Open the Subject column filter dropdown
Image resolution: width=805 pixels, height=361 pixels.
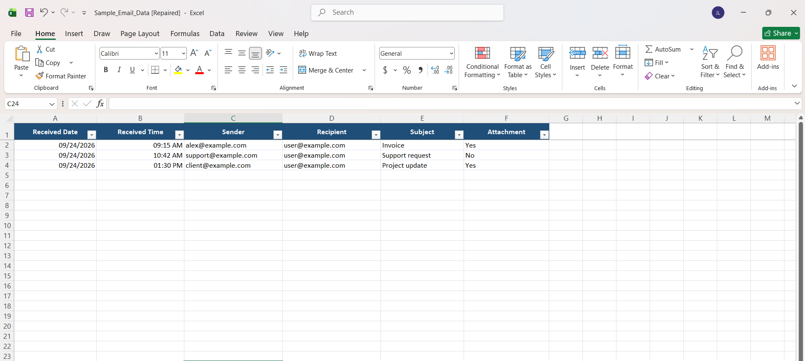point(459,135)
